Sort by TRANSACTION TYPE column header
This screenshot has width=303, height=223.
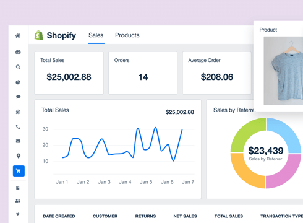[281, 216]
